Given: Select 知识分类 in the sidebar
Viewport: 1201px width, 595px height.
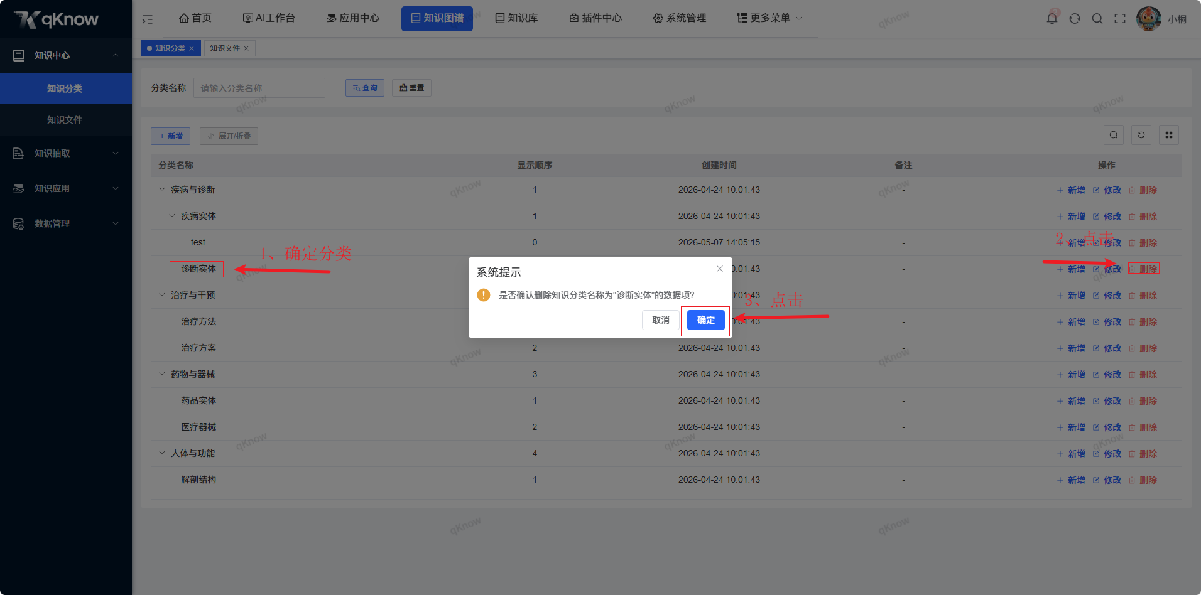Looking at the screenshot, I should [x=66, y=88].
